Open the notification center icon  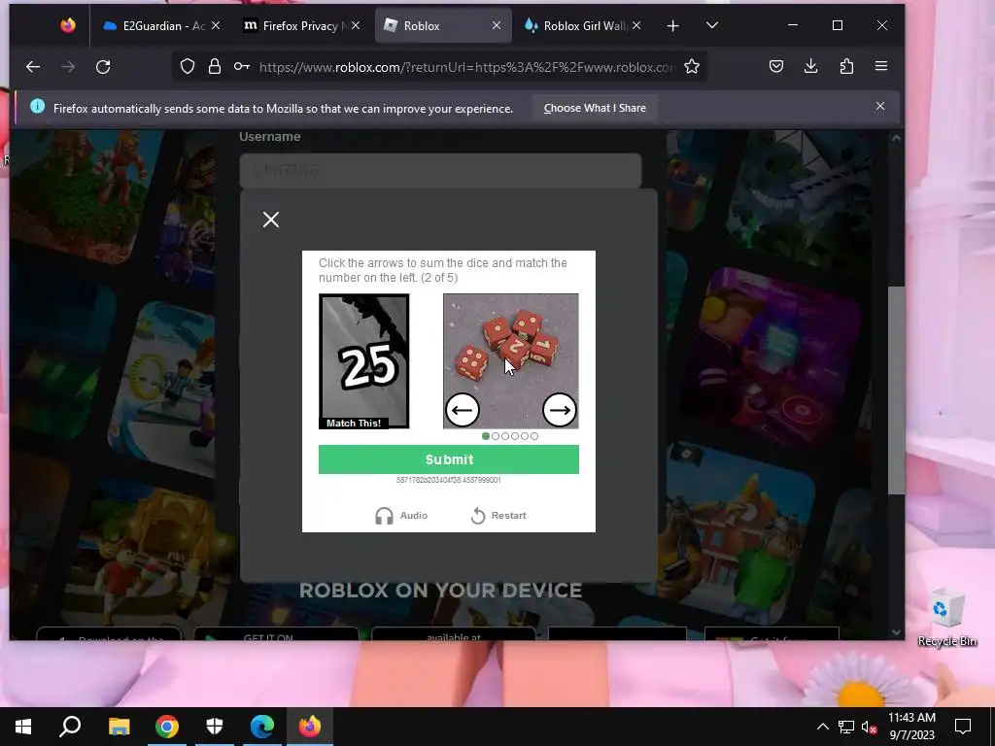coord(963,727)
